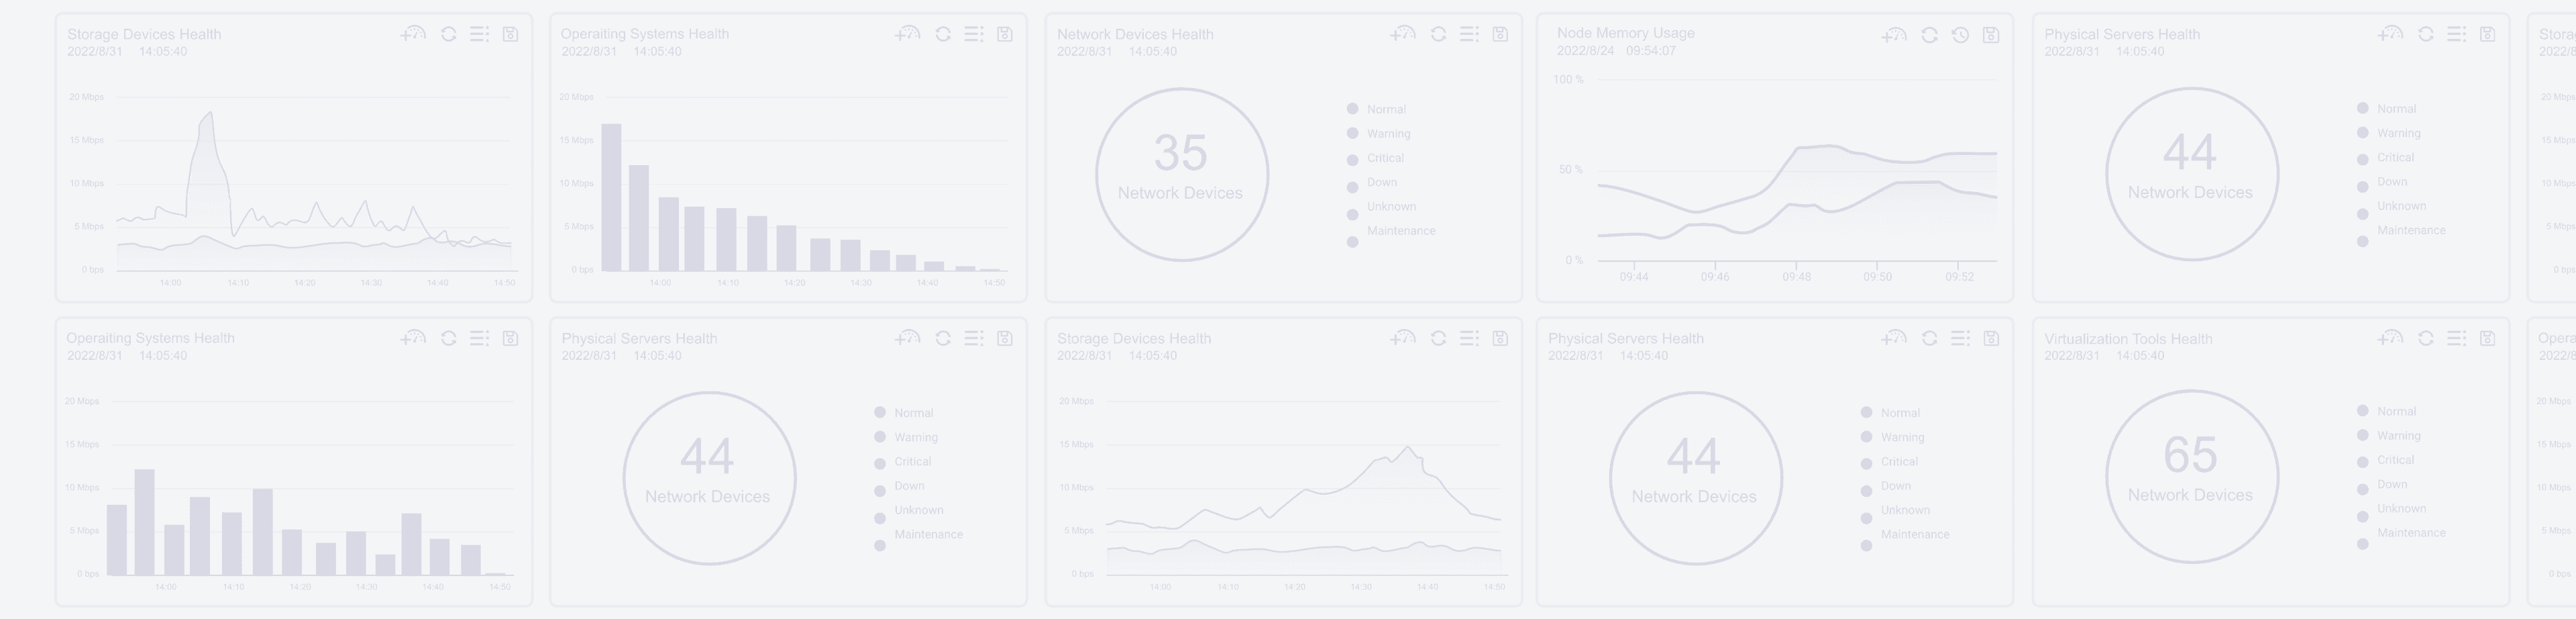This screenshot has height=619, width=2576.
Task: Open history in Node Memory Usage panel
Action: (x=1960, y=35)
